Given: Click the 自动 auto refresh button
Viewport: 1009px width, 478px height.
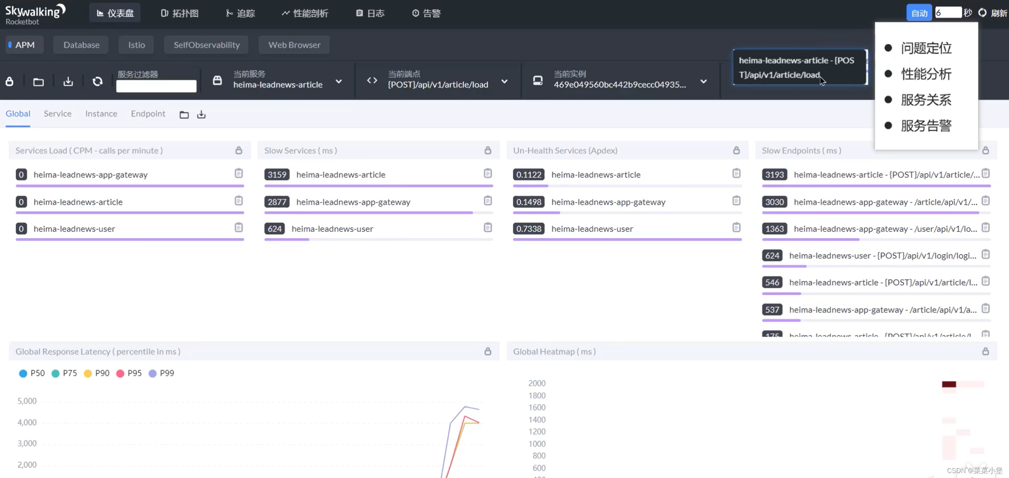Looking at the screenshot, I should 919,13.
